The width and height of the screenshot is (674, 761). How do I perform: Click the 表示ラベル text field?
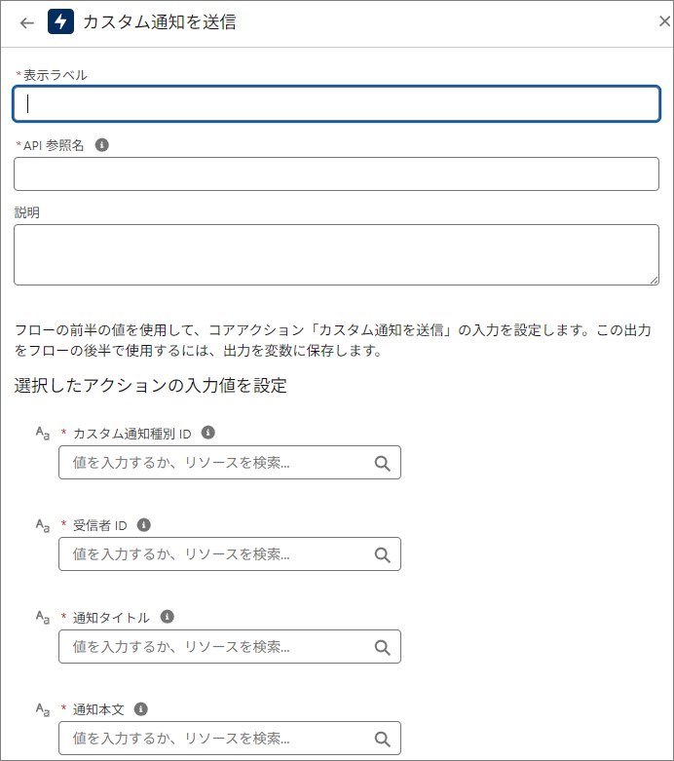point(336,104)
